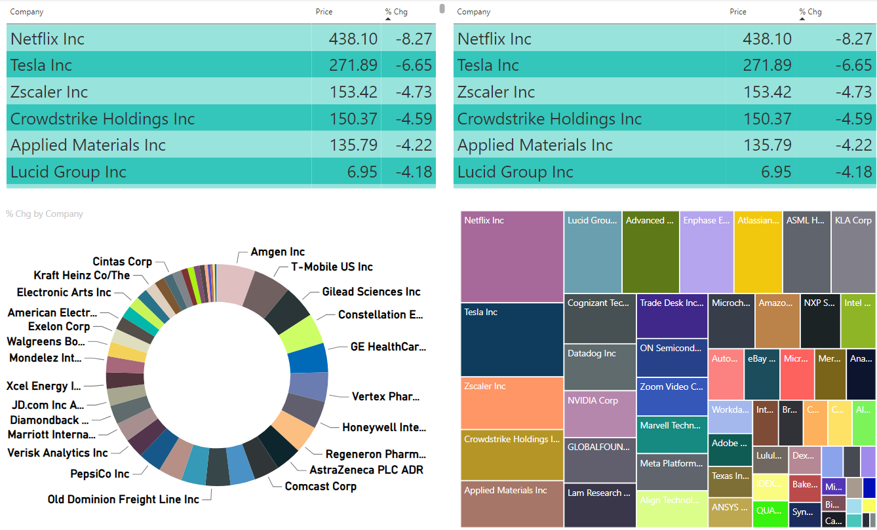Click the NXP S... treemap tile
877x530 pixels.
pyautogui.click(x=820, y=321)
